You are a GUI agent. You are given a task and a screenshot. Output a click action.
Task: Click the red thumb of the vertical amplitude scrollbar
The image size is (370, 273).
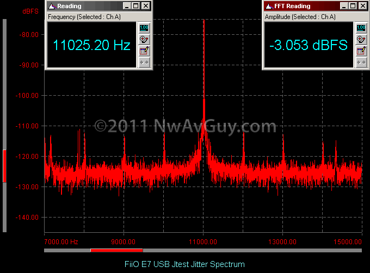click(x=4, y=166)
